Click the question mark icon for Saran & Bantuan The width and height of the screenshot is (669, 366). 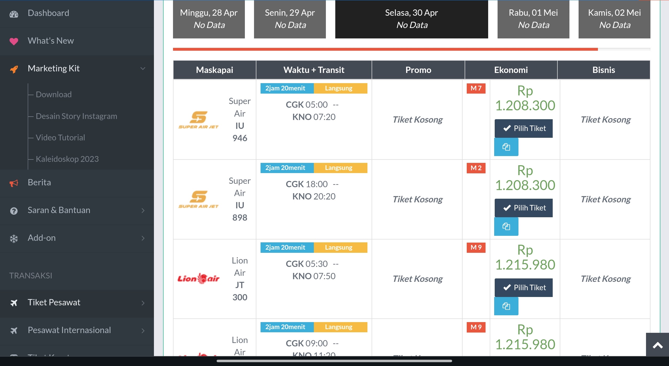click(x=14, y=211)
